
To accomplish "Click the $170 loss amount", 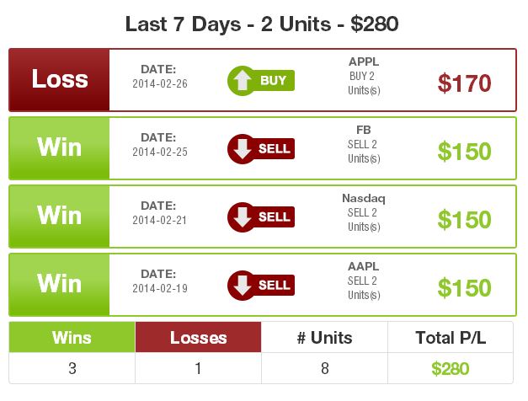I will 464,83.
